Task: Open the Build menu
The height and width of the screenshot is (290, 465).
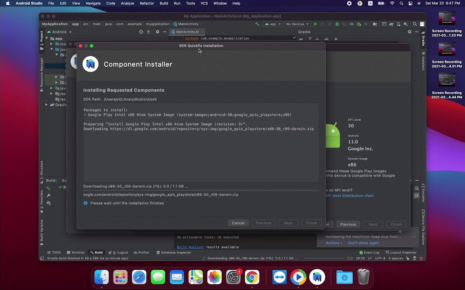Action: tap(164, 3)
